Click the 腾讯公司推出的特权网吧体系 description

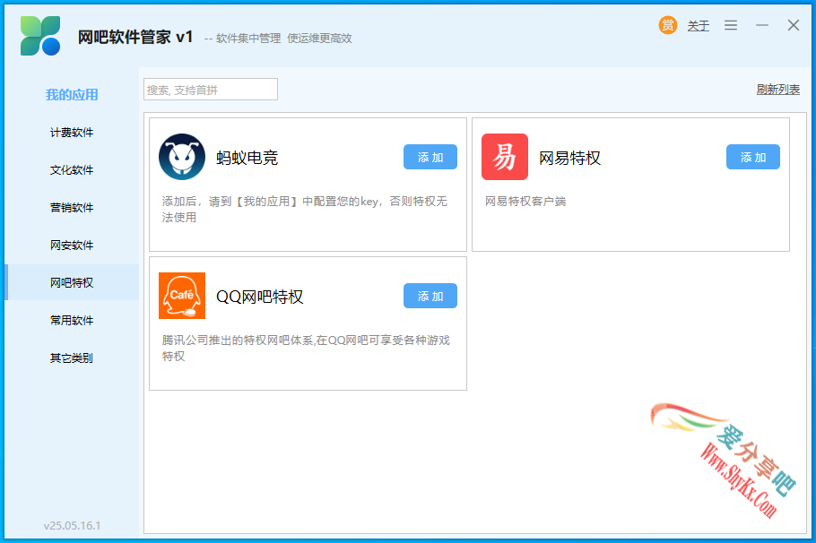[x=306, y=348]
